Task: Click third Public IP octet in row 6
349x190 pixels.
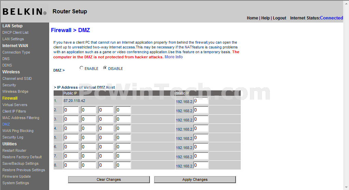Action: point(106,147)
